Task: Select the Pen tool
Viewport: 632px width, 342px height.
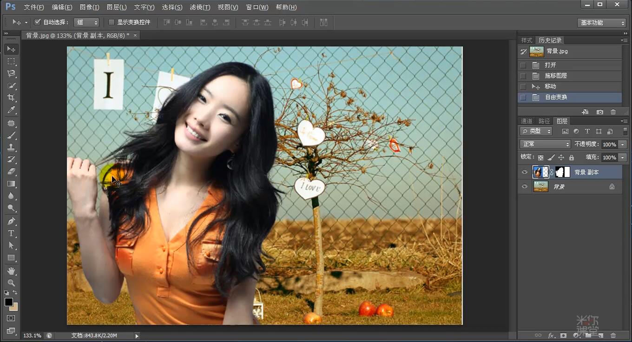Action: point(11,221)
